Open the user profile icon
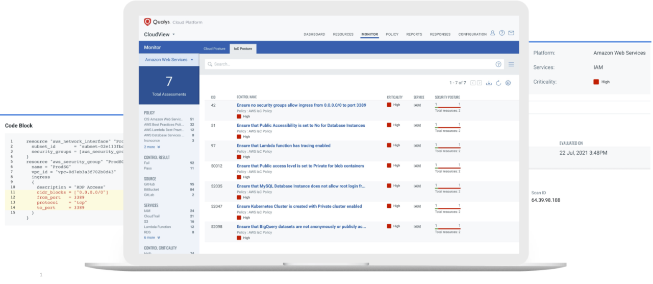Viewport: 653px width, 284px height. coord(492,33)
